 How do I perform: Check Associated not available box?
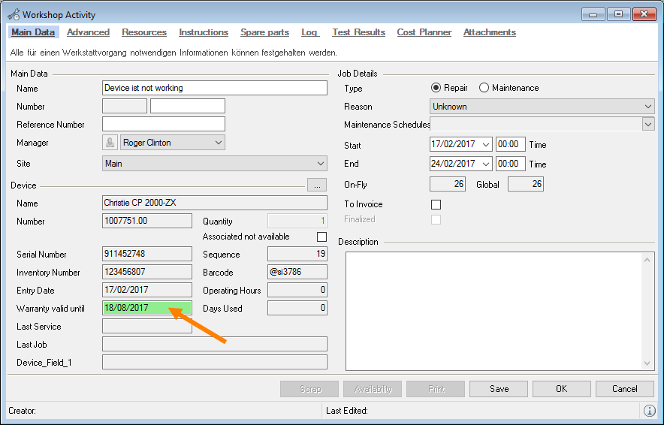pyautogui.click(x=321, y=237)
